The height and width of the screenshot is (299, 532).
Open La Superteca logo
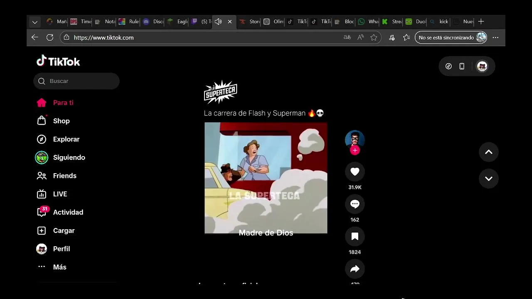pos(220,91)
